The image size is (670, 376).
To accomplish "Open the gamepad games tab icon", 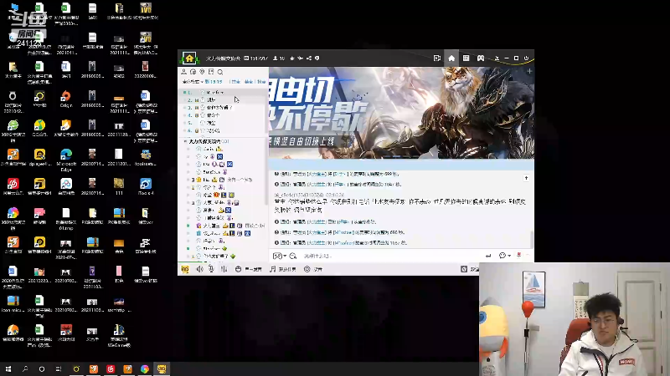I will [481, 58].
